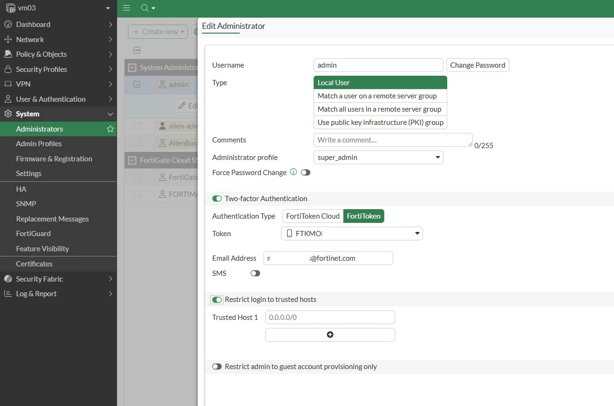
Task: Turn off Restrict login to trusted hosts
Action: (217, 300)
